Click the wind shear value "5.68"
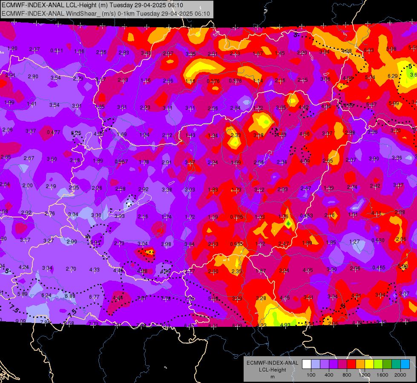Image resolution: width=417 pixels, height=383 pixels. pos(213,298)
